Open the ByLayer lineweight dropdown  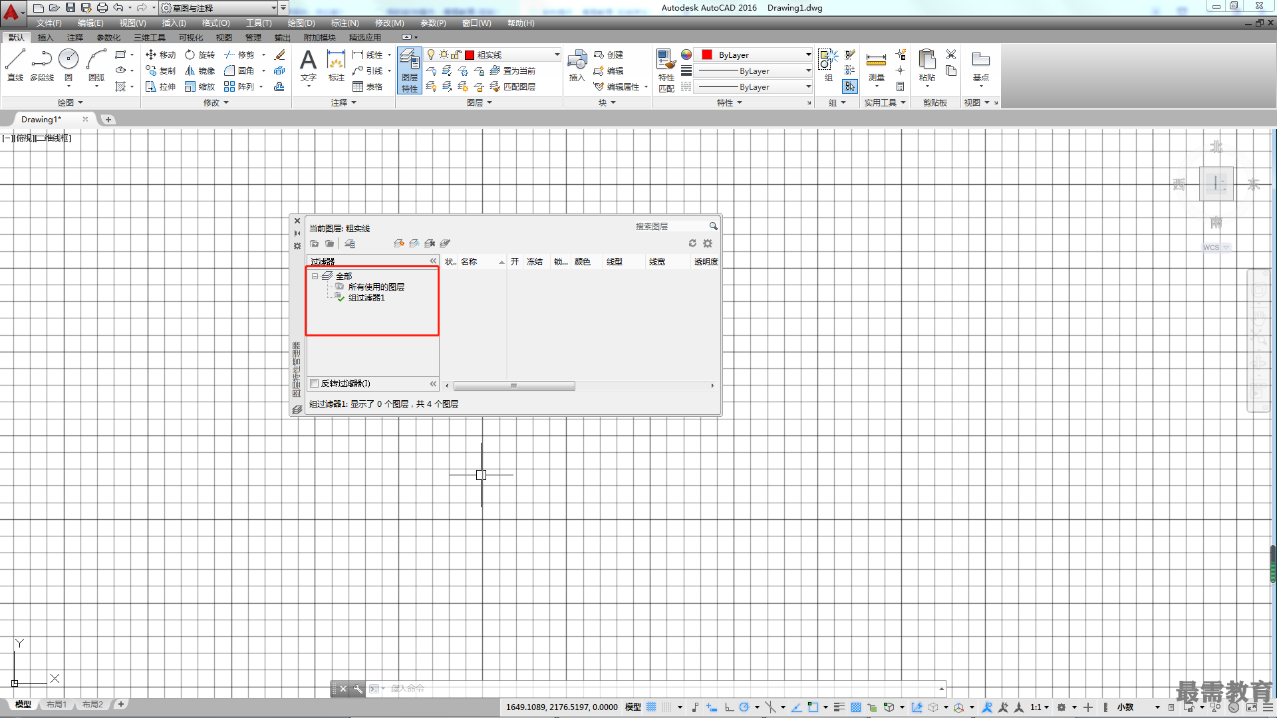808,70
